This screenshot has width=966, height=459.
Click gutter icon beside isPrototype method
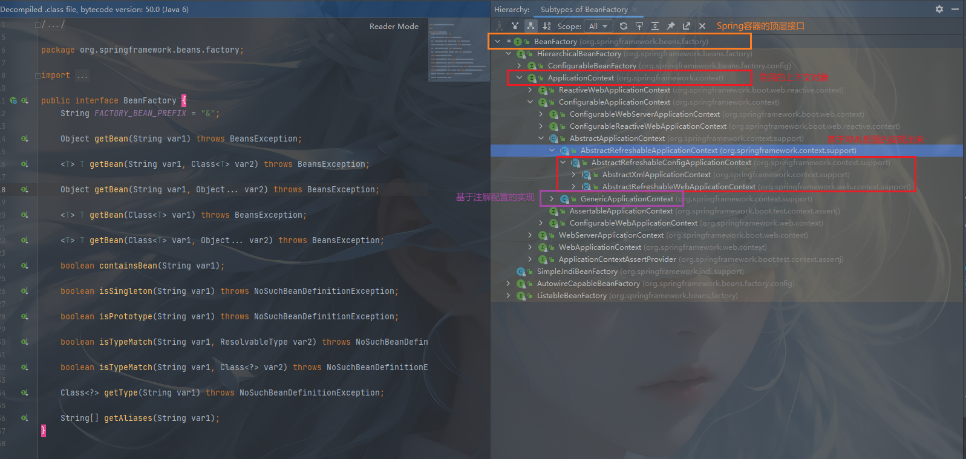(x=25, y=316)
